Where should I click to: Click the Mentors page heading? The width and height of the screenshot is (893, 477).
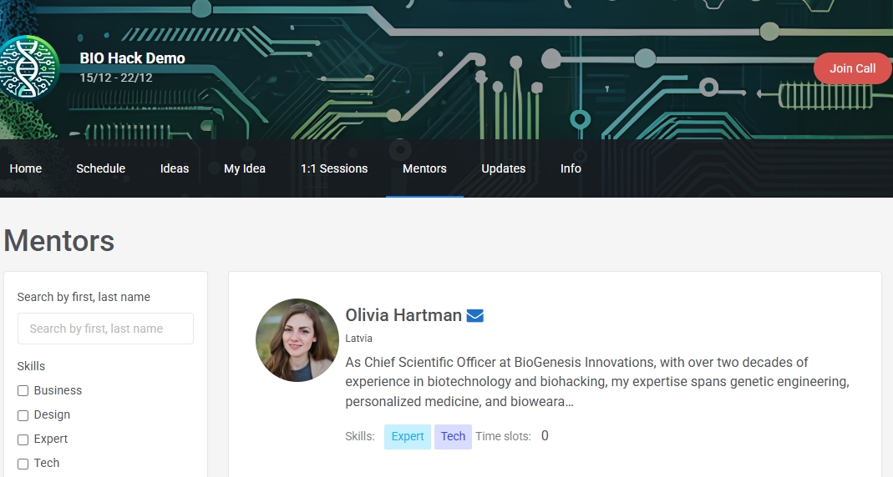[x=59, y=240]
